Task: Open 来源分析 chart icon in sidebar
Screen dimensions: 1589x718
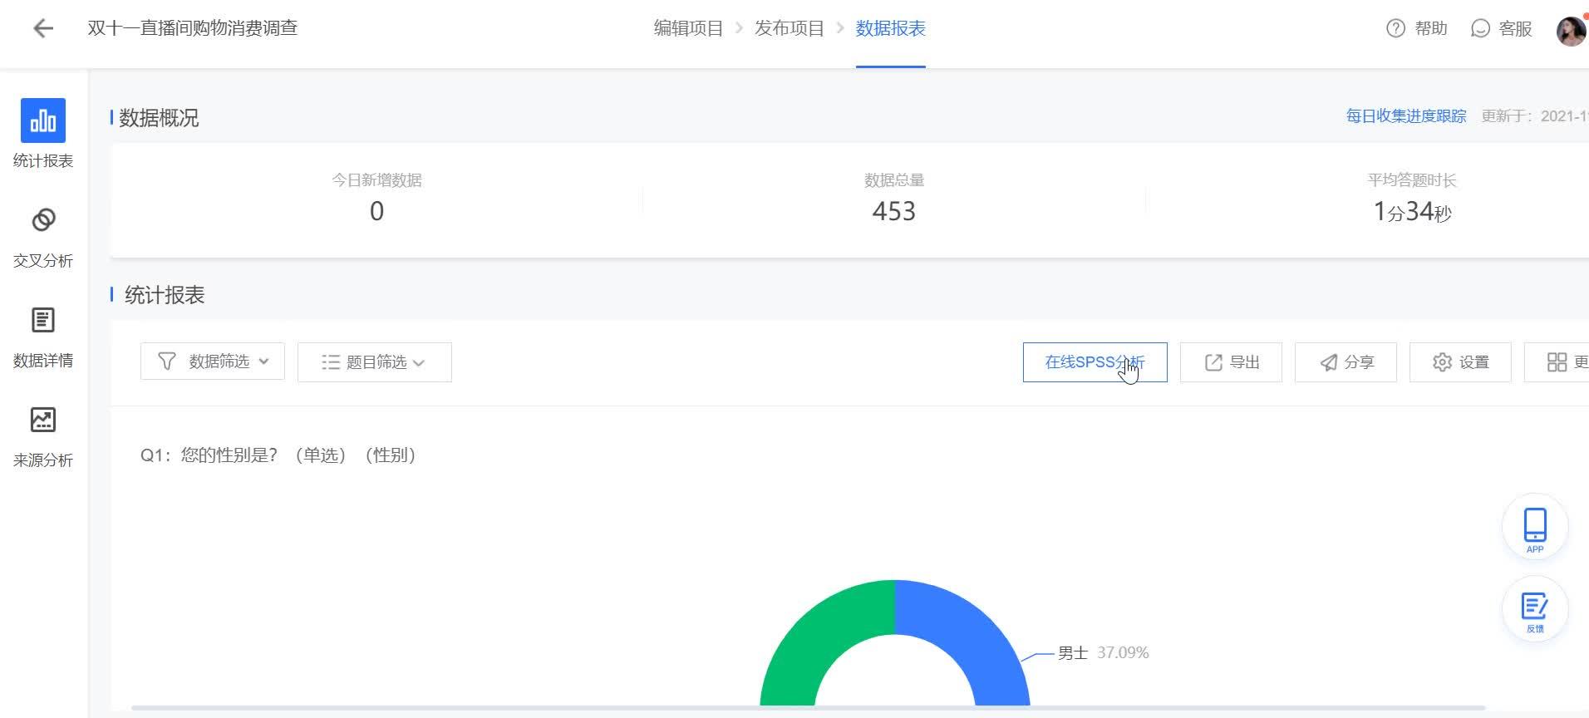Action: pyautogui.click(x=43, y=420)
